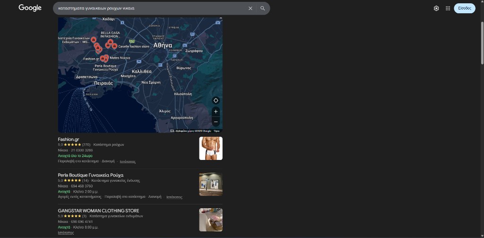Go to the Google logo homepage
The image size is (484, 238).
pos(30,8)
